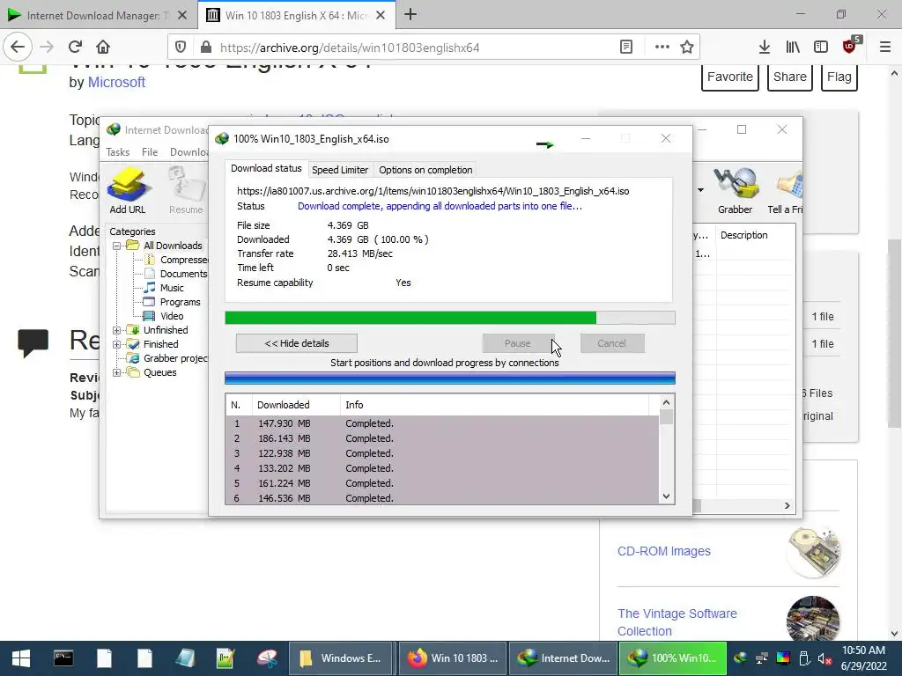The height and width of the screenshot is (676, 902).
Task: Open Command Prompt from taskbar
Action: point(63,658)
